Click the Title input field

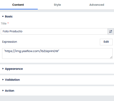[54, 31]
